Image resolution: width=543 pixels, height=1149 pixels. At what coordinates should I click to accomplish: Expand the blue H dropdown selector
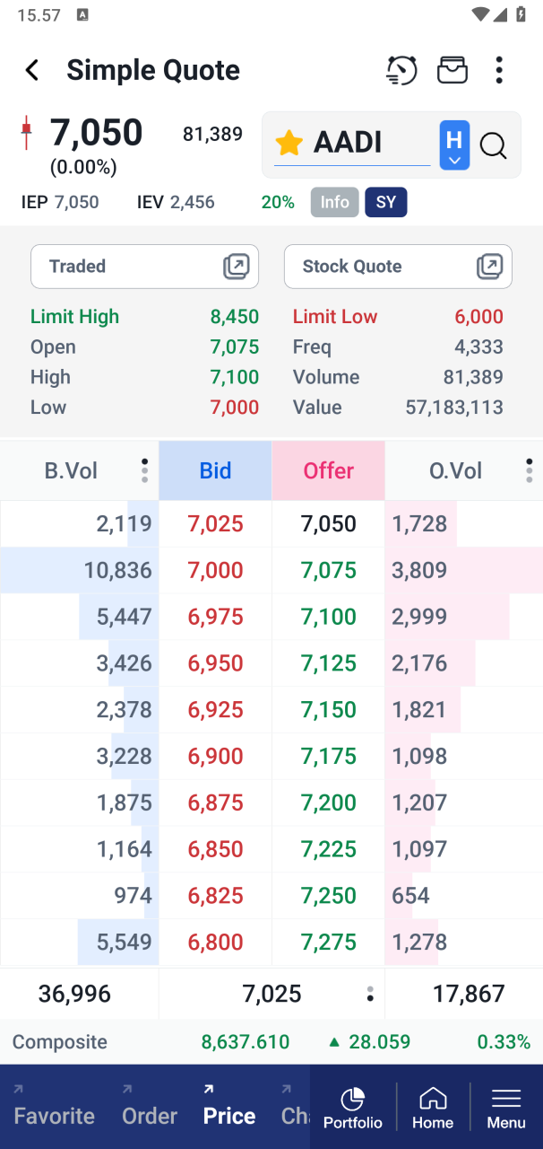coord(454,145)
